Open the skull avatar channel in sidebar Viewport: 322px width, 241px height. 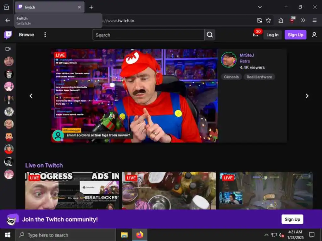point(9,74)
